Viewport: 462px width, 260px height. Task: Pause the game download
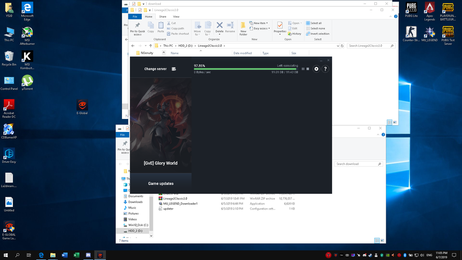pos(303,69)
